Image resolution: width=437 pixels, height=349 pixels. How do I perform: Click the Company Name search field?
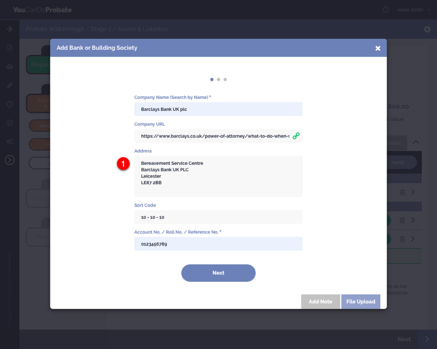(x=218, y=109)
